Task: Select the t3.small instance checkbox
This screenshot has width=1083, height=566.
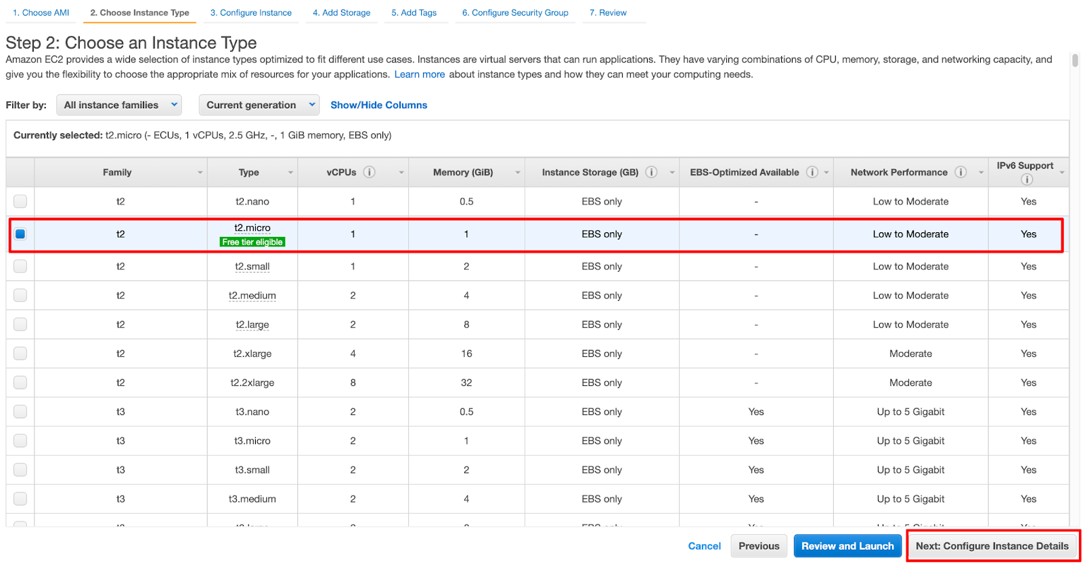Action: (x=20, y=470)
